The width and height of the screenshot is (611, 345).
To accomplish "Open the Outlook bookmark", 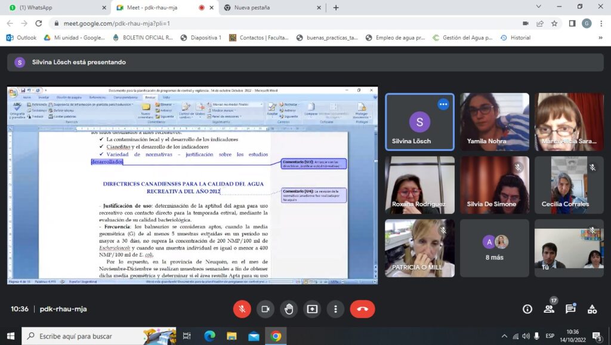I will (x=21, y=38).
